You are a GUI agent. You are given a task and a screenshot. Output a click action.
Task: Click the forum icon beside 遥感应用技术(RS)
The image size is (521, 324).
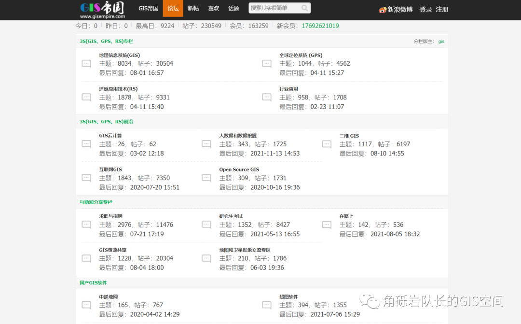(x=86, y=97)
